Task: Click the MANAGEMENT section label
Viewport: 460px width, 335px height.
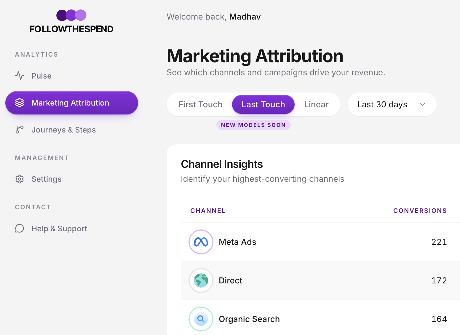Action: (42, 158)
